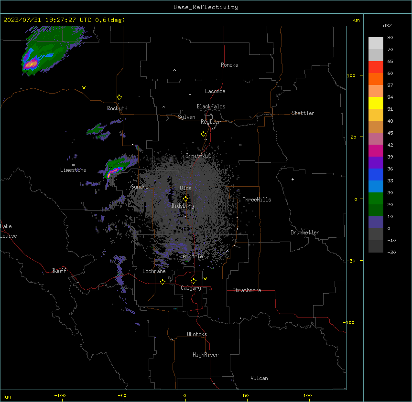Screen dimensions: 412x402
Task: Click the Drumheller town label
Action: pyautogui.click(x=305, y=233)
